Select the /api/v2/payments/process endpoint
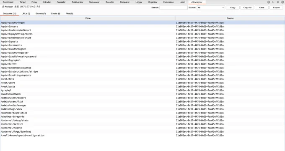This screenshot has height=151, width=285. 142,34
